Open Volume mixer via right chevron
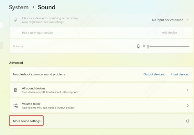Viewport: 194px width, 135px height. [x=188, y=106]
